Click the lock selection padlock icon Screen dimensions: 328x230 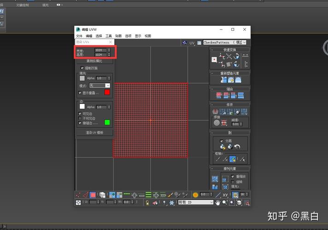click(147, 202)
